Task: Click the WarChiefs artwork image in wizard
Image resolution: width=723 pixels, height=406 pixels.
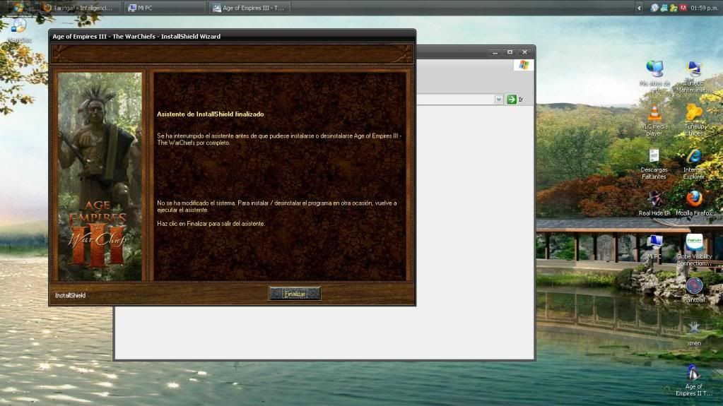Action: pyautogui.click(x=100, y=176)
